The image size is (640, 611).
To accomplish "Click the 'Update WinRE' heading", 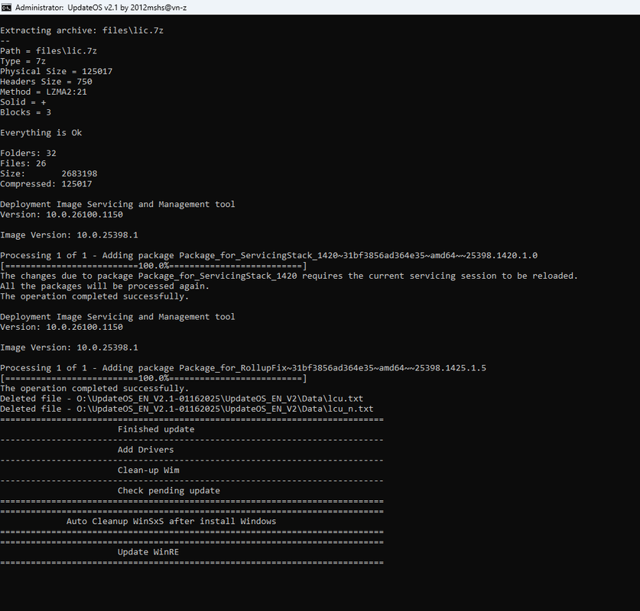I will 148,552.
